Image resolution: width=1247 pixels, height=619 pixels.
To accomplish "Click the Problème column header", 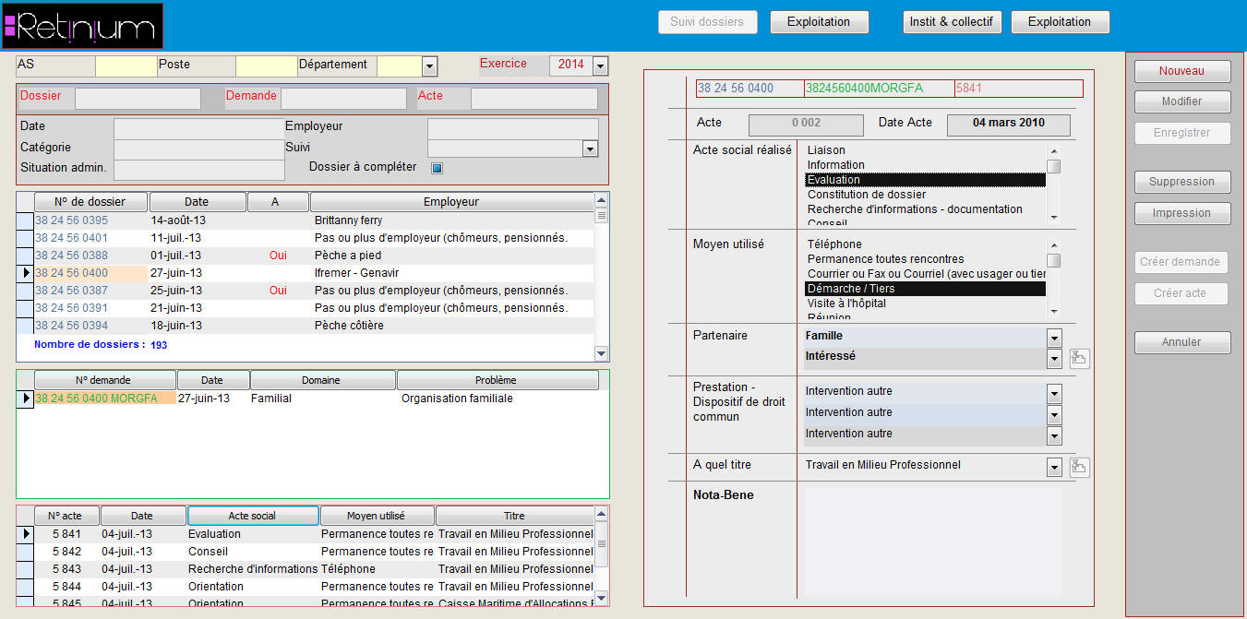I will [498, 380].
